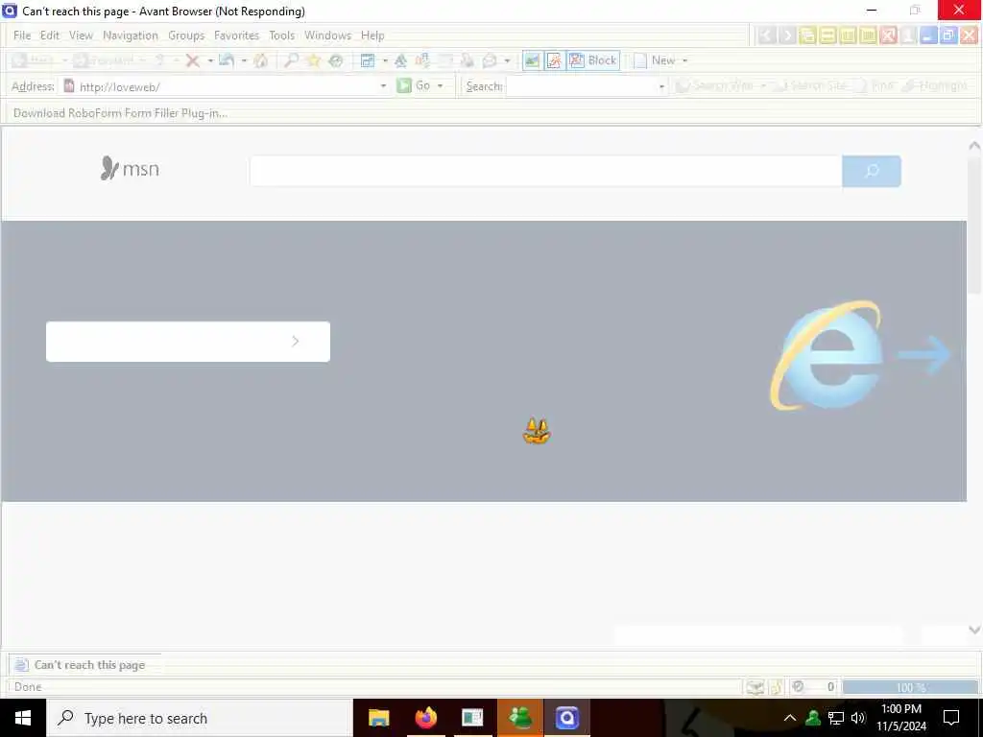Click the previous tab arrow icon
This screenshot has height=737, width=983.
(765, 36)
